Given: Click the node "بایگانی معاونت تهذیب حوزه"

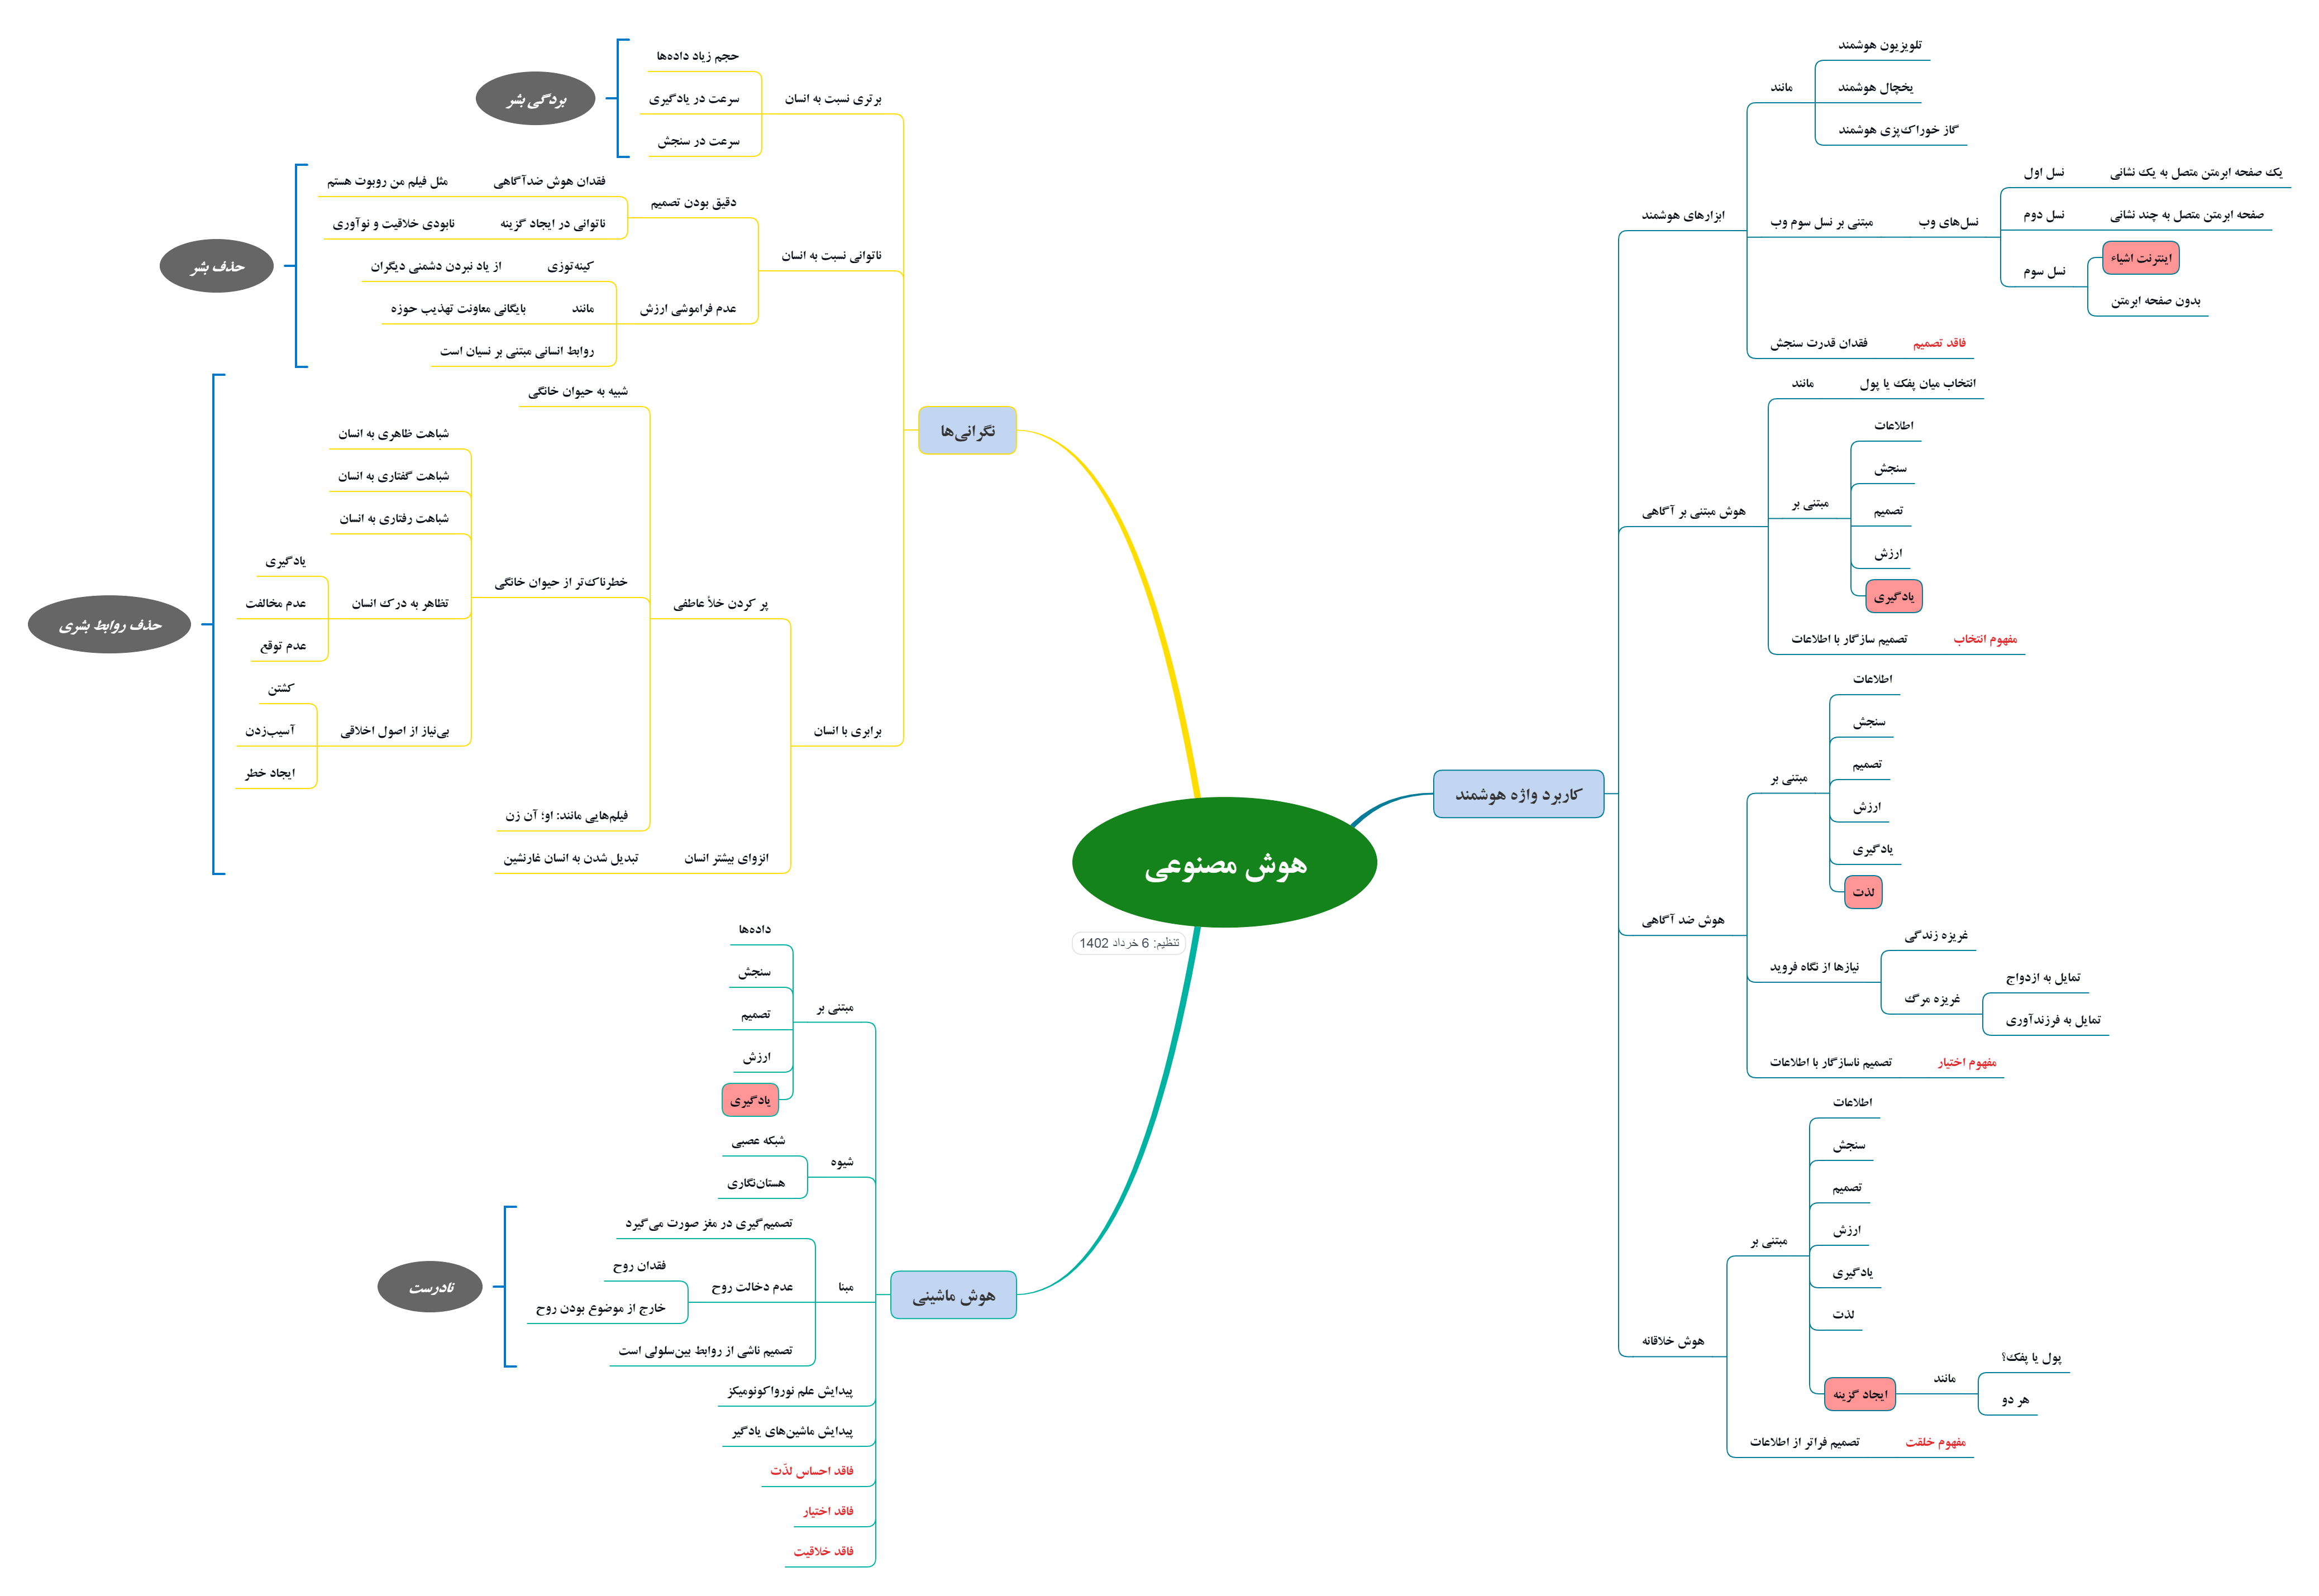Looking at the screenshot, I should (x=458, y=309).
